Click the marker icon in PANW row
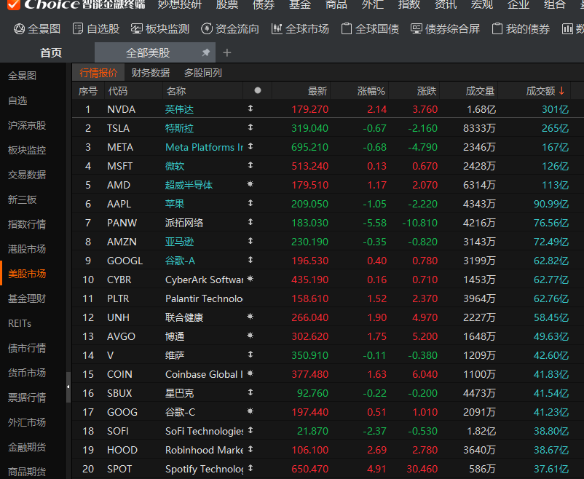Viewport: 584px width, 479px height. tap(250, 222)
